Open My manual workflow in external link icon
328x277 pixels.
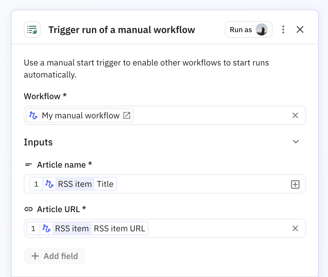coord(127,116)
